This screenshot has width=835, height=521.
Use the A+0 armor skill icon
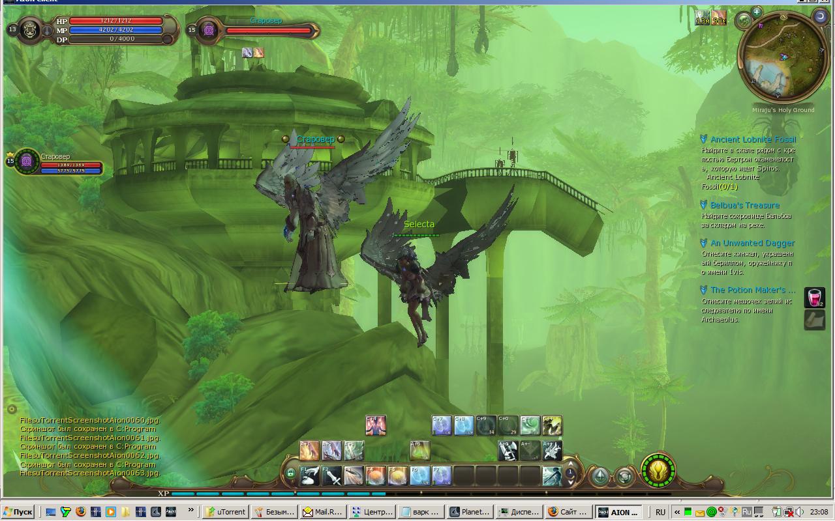508,451
